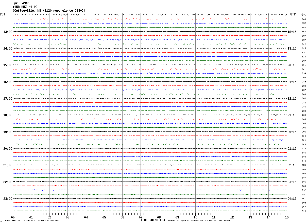Click the Coffeeville, MS station description
The image size is (307, 224).
pyautogui.click(x=49, y=11)
